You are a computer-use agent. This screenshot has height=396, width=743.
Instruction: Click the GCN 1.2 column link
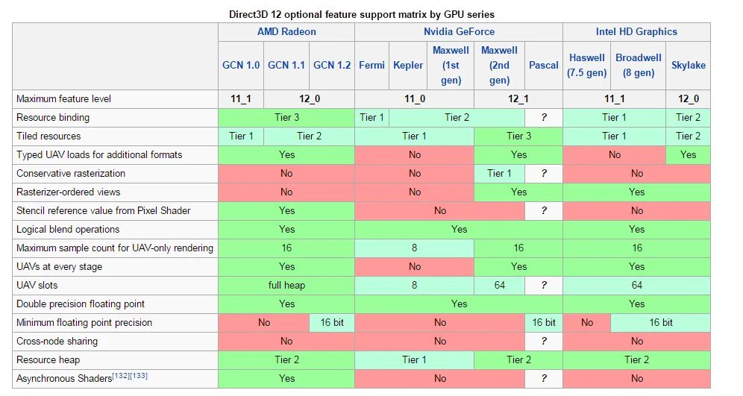(x=332, y=66)
